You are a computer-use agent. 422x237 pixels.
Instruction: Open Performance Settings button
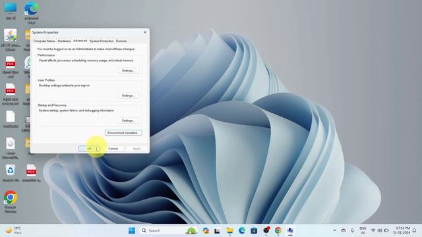128,70
